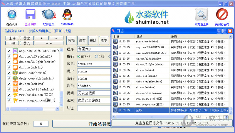Uncheck the dz.com/z2(admin20) site checkbox

(x=9, y=56)
